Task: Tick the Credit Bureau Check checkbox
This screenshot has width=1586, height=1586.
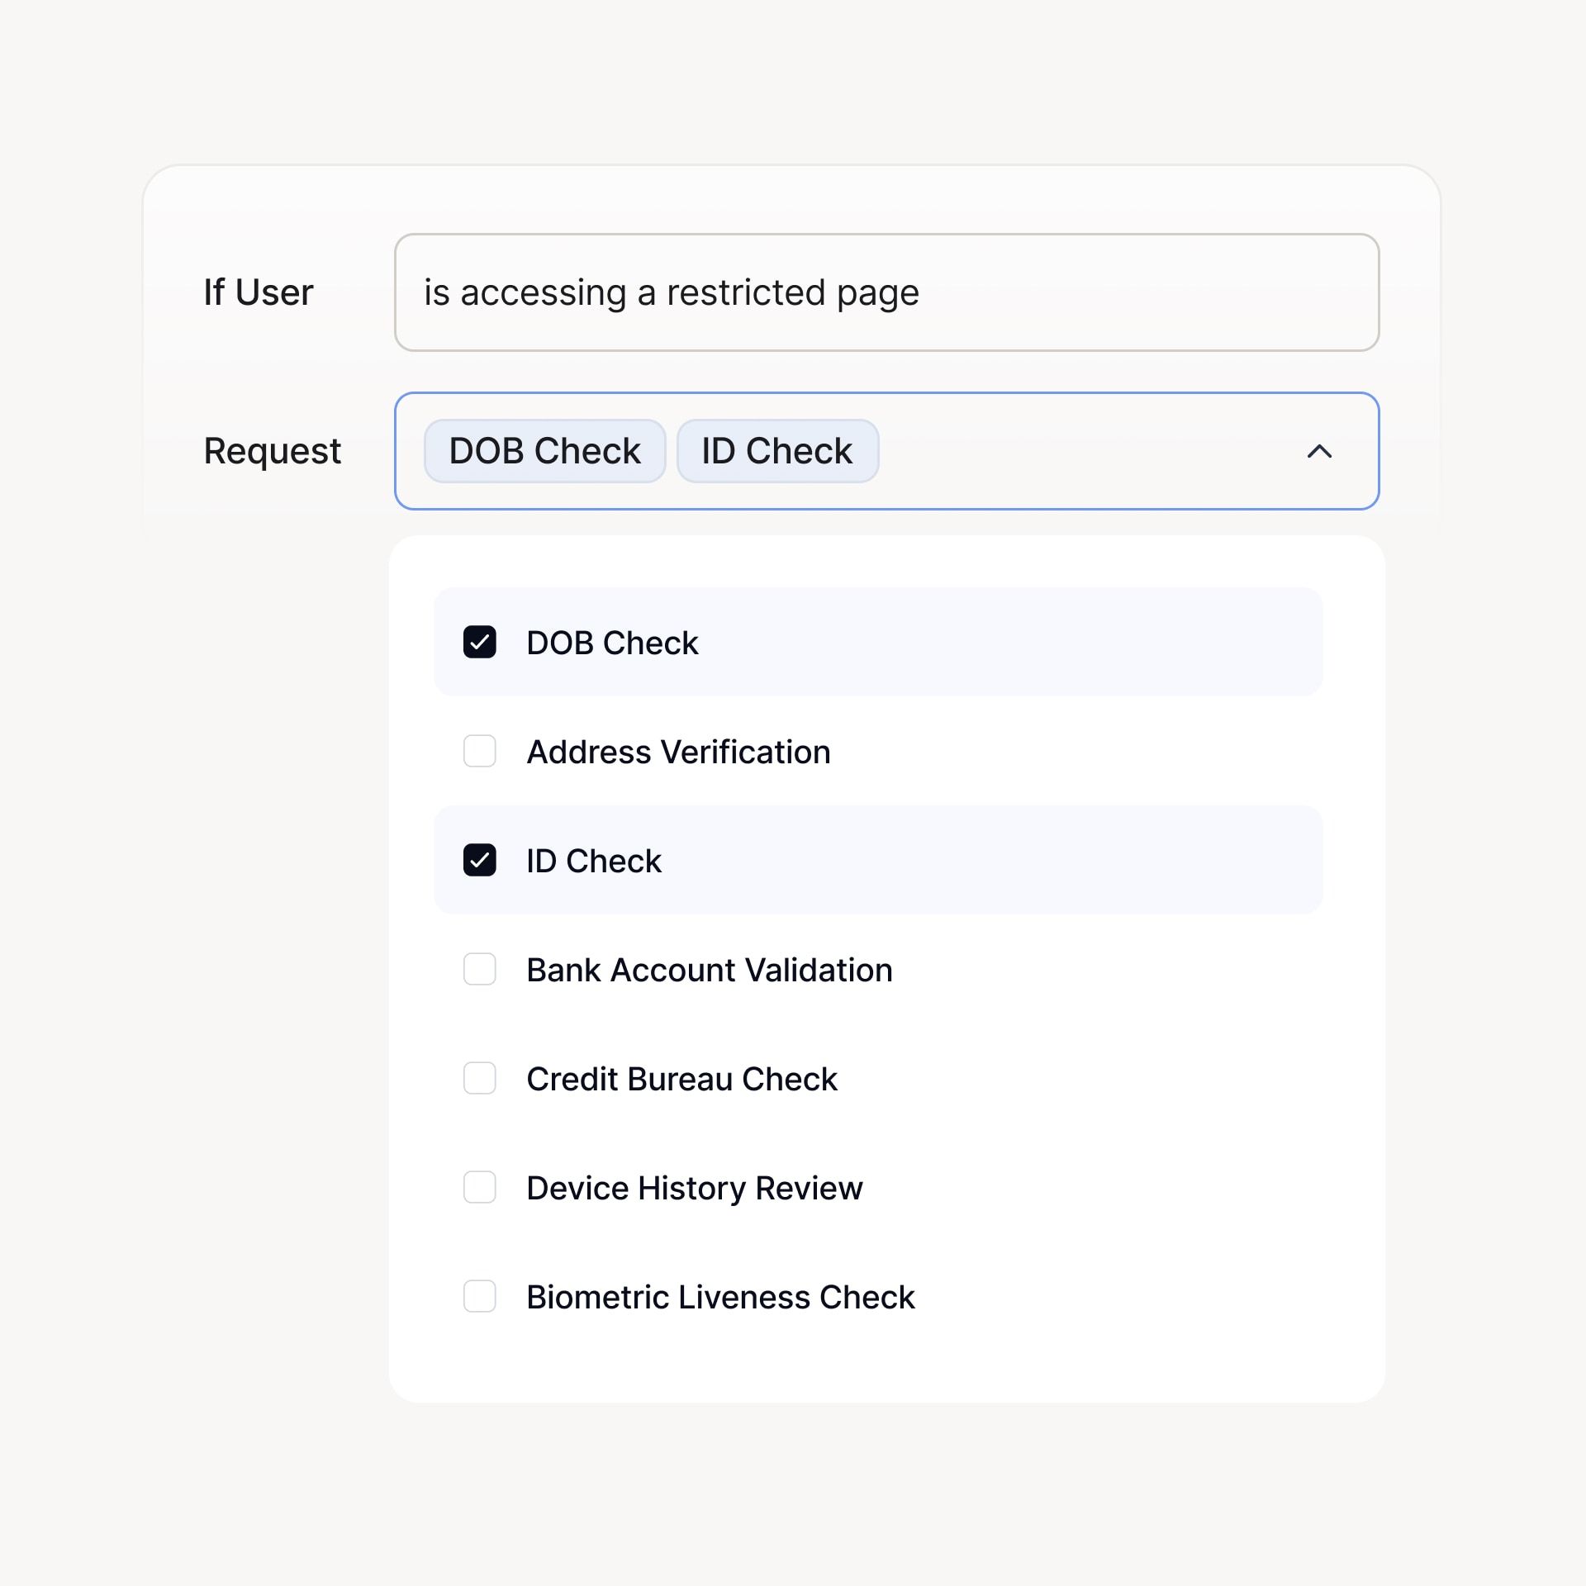Action: click(x=479, y=1078)
